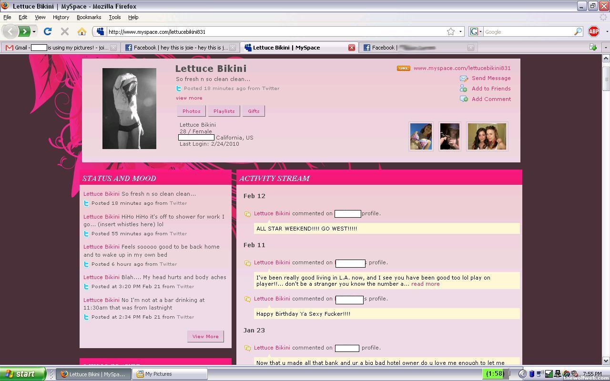Open the Bookmarks menu
The height and width of the screenshot is (381, 610).
(89, 17)
